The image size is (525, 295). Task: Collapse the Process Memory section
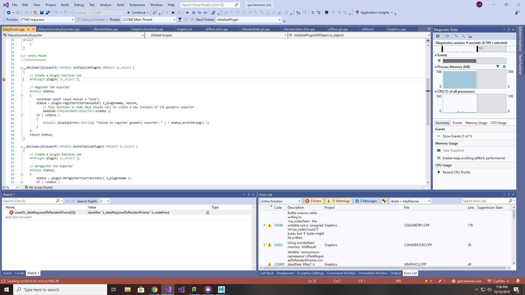pyautogui.click(x=436, y=67)
